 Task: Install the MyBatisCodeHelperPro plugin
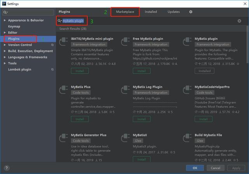click(203, 119)
